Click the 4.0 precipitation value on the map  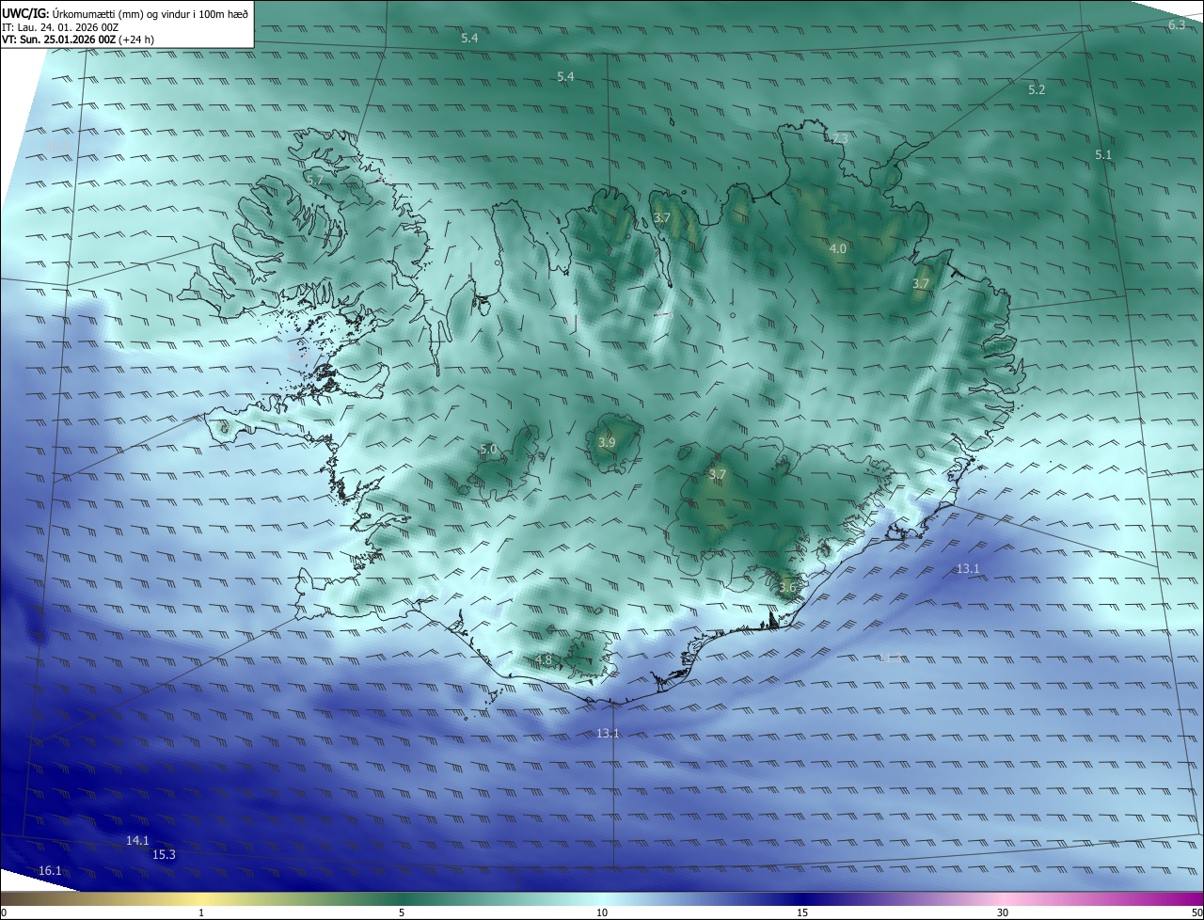pyautogui.click(x=837, y=248)
